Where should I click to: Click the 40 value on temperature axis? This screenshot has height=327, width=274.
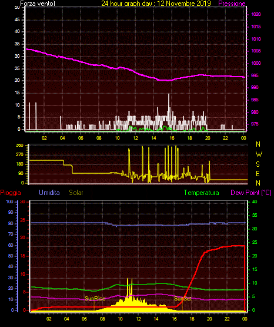(255, 202)
